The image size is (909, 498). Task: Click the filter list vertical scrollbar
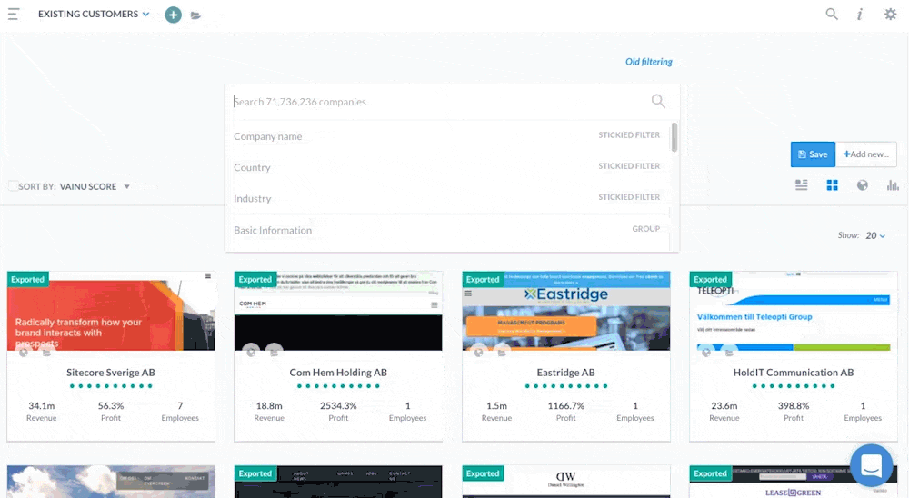coord(674,137)
